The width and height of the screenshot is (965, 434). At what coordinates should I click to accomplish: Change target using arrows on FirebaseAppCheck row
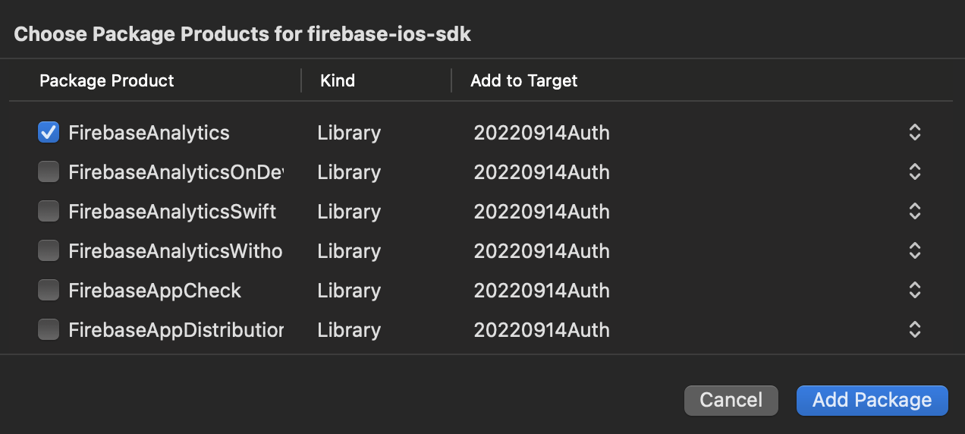915,291
